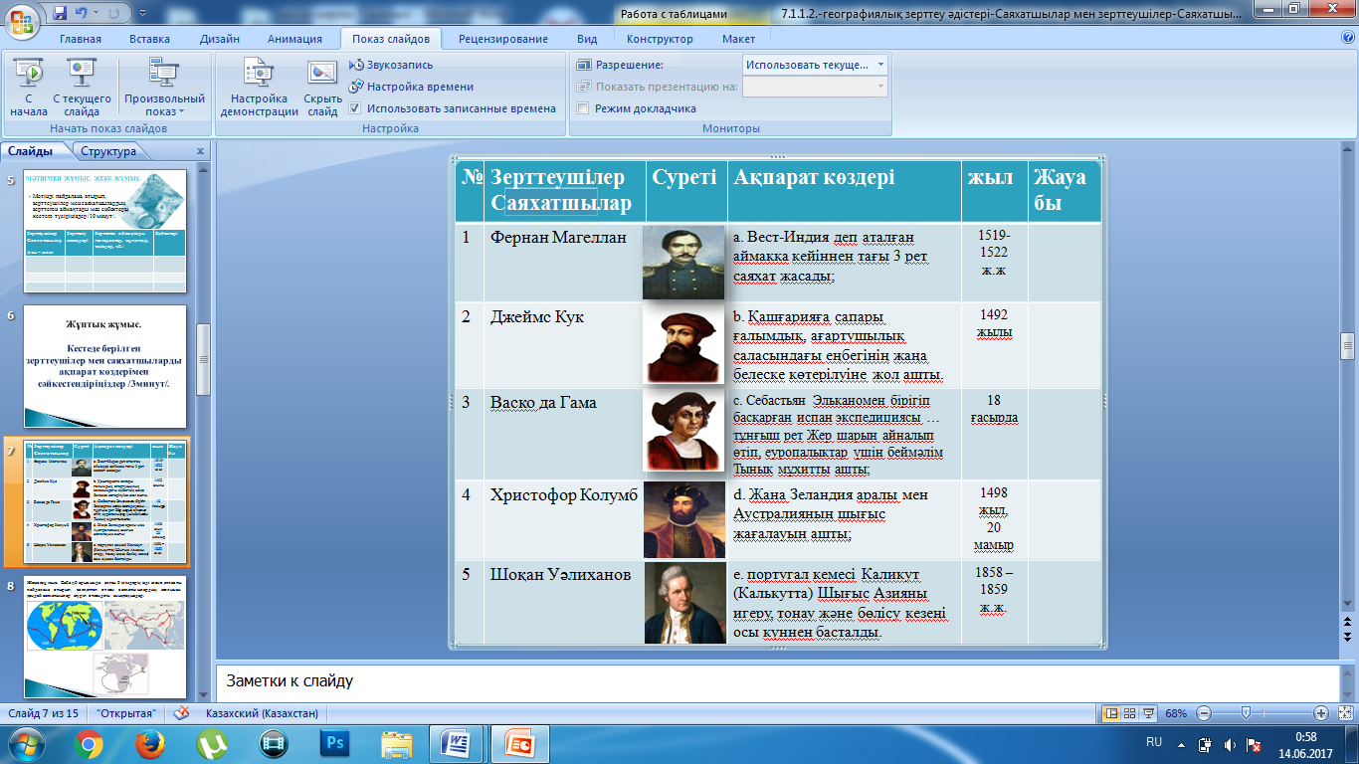Switch to the Анимация tab
This screenshot has width=1359, height=764.
coord(294,39)
